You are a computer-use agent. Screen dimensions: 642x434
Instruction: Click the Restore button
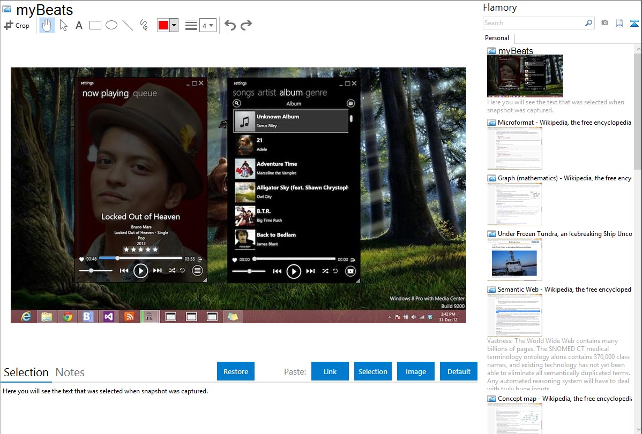coord(236,371)
